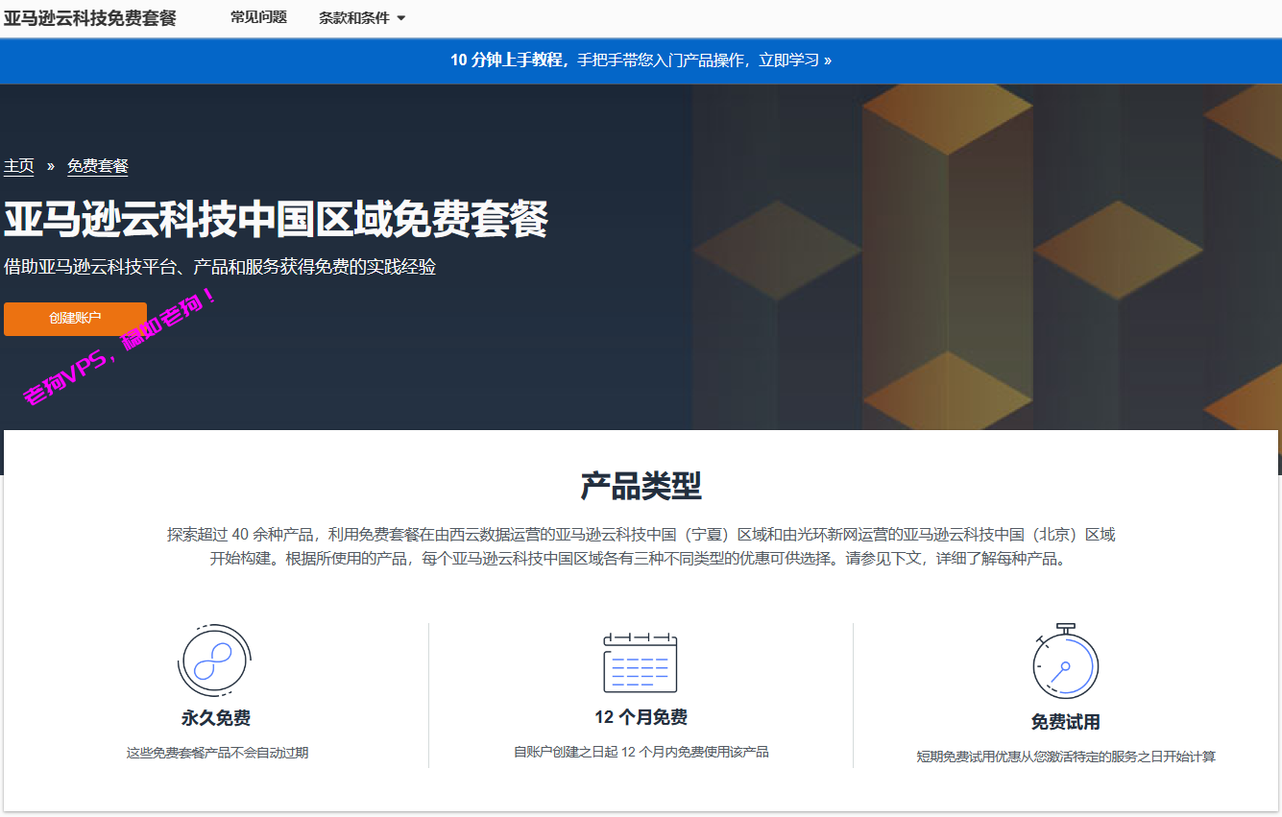1282x817 pixels.
Task: Open the 常见问题 menu item
Action: click(258, 17)
